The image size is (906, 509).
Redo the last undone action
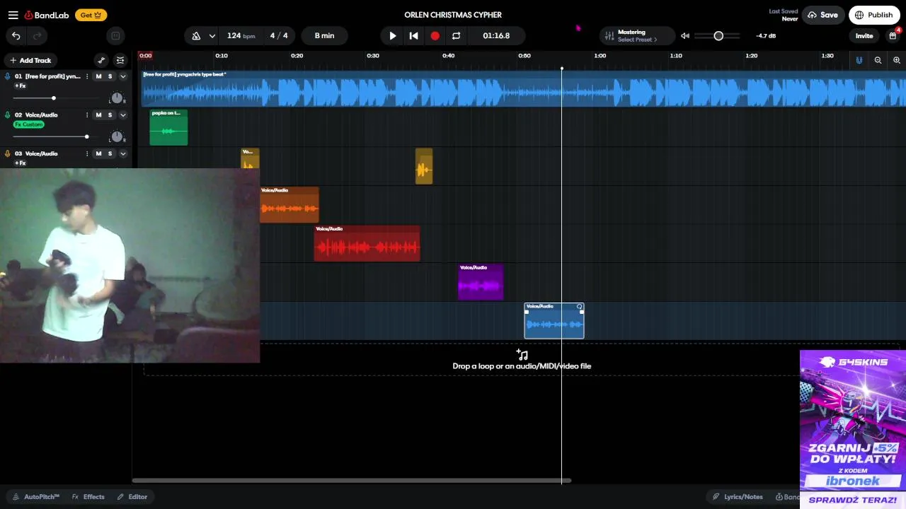(x=38, y=35)
